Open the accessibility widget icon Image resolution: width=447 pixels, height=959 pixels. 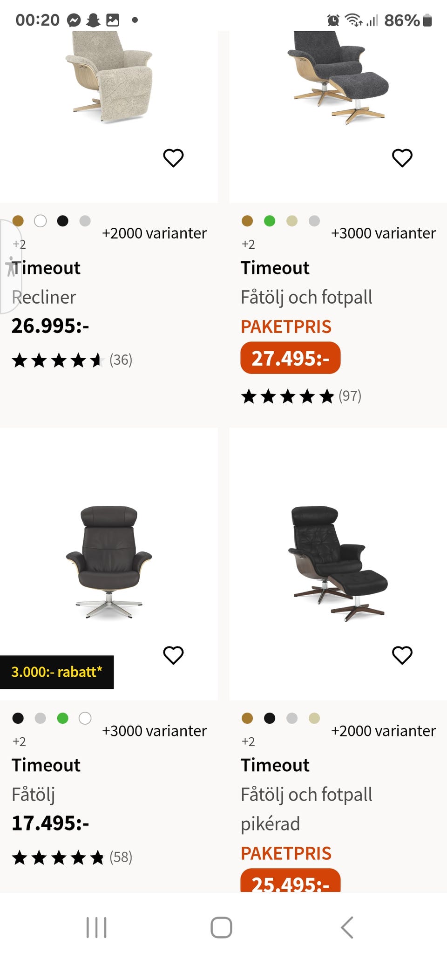pos(11,267)
